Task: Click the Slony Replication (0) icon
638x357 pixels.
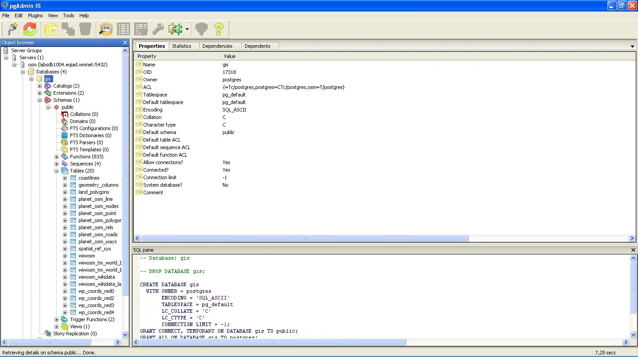Action: [48, 334]
